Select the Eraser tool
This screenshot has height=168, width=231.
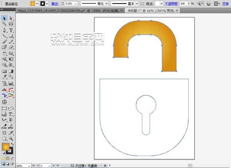[11, 47]
